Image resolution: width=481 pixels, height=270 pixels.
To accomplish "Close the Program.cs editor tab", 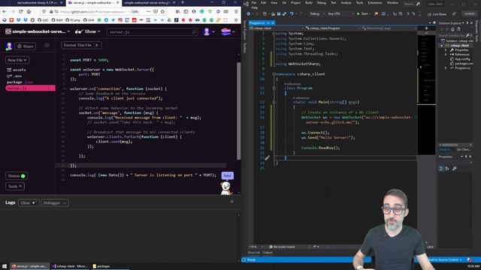I will click(x=273, y=23).
